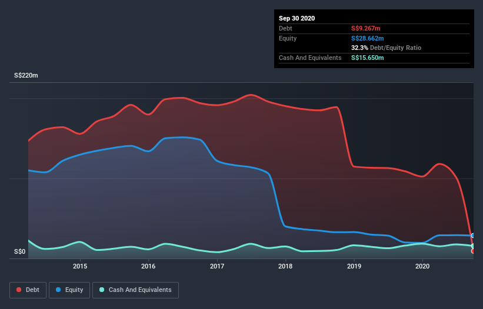Toggle the Cash And Equivalents legend button
Viewport: 483px width, 309px height.
coord(135,290)
